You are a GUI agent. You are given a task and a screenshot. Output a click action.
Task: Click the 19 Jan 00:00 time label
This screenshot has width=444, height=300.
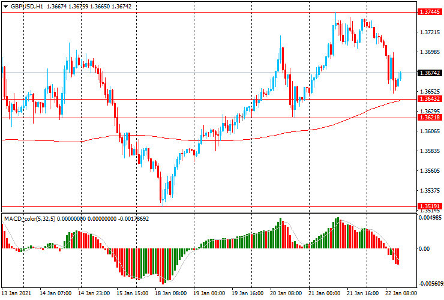point(209,293)
